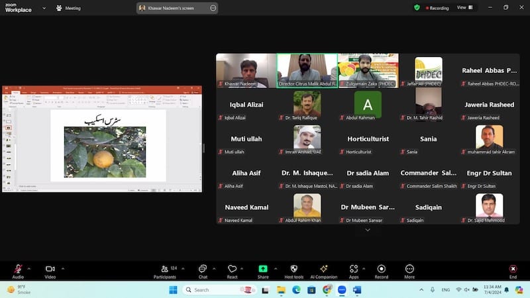The image size is (530, 298).
Task: Expand the Zoom Workplace dropdown chevron
Action: click(x=44, y=8)
